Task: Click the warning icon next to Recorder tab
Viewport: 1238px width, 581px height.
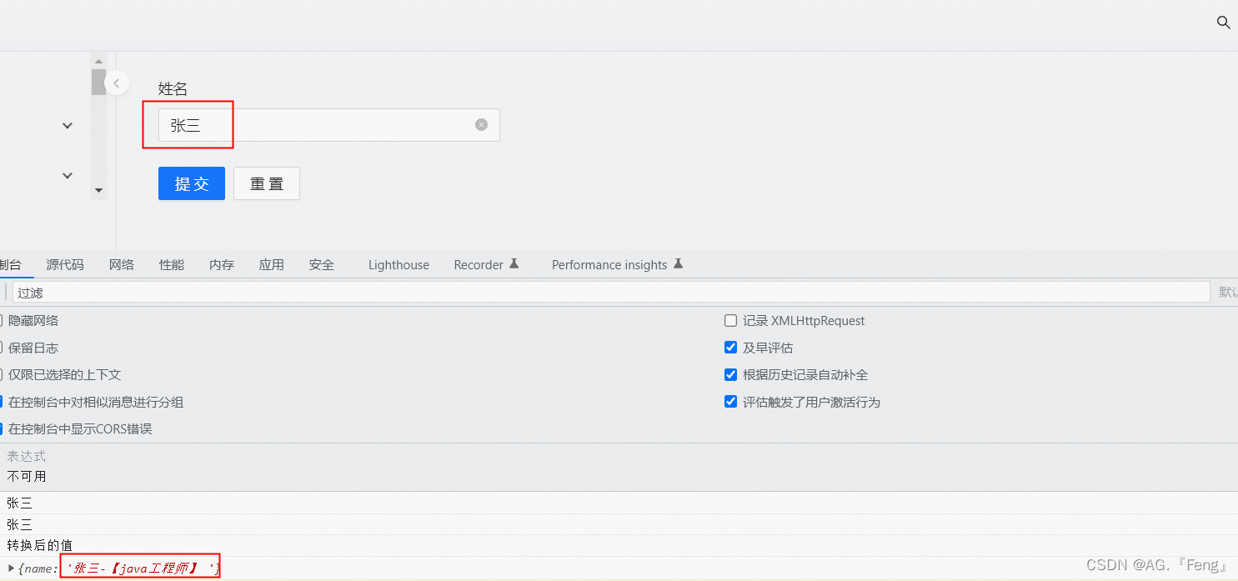Action: tap(515, 263)
